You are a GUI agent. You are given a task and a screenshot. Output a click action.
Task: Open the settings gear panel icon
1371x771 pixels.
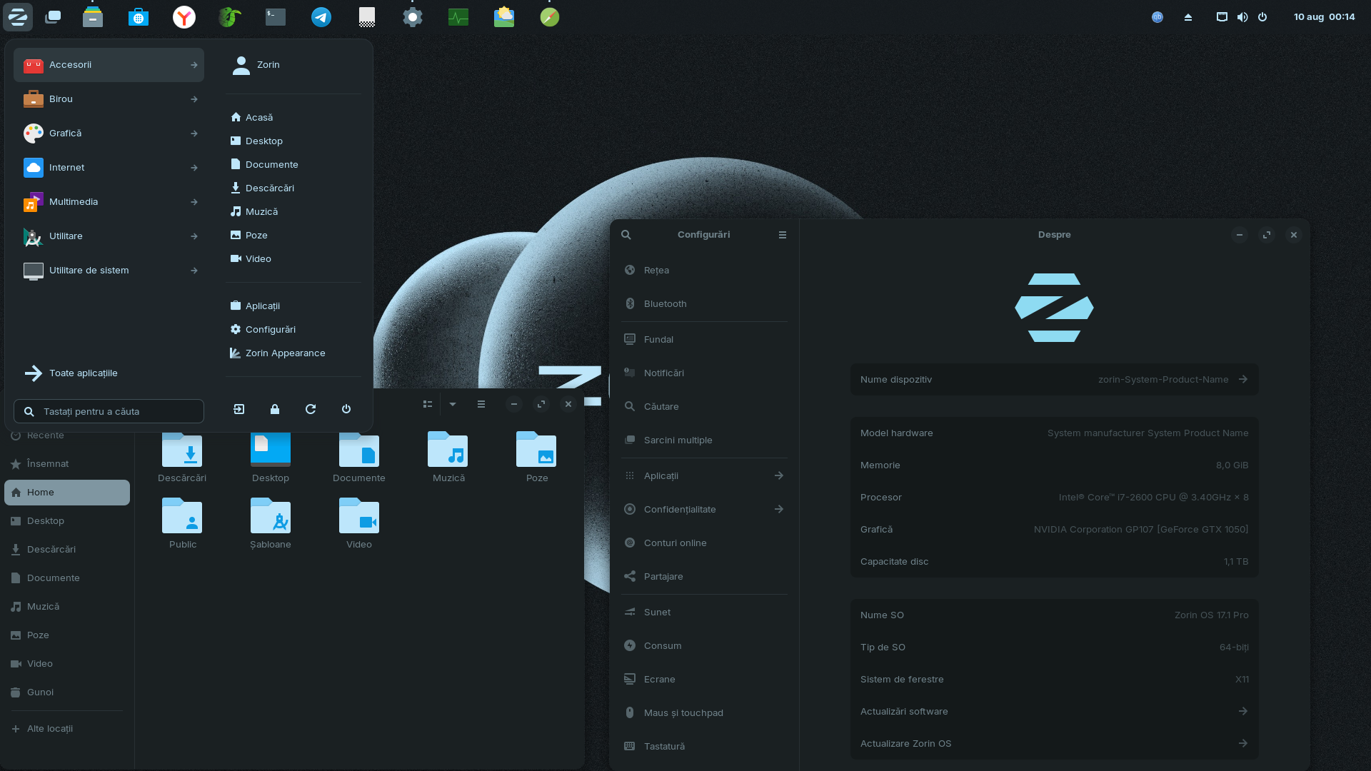[x=413, y=17]
